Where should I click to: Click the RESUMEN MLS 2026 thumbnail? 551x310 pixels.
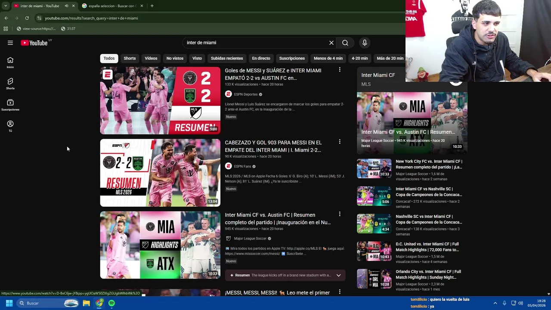pos(160,173)
